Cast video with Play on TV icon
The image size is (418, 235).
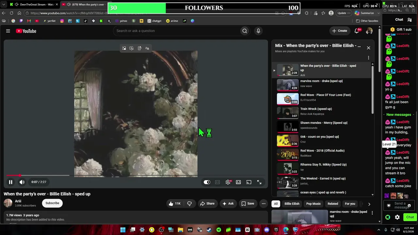pos(249,182)
